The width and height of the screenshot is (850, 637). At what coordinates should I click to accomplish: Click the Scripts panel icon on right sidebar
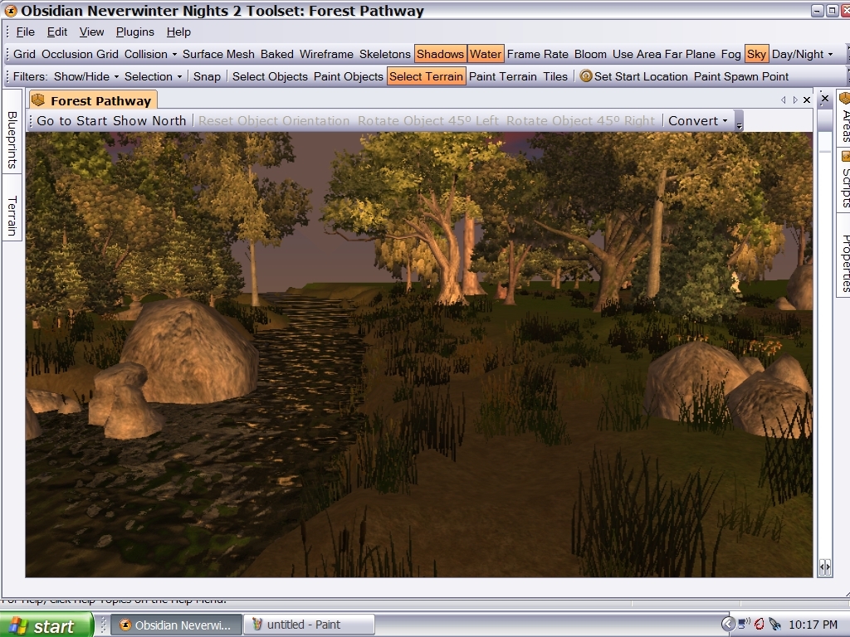point(846,156)
